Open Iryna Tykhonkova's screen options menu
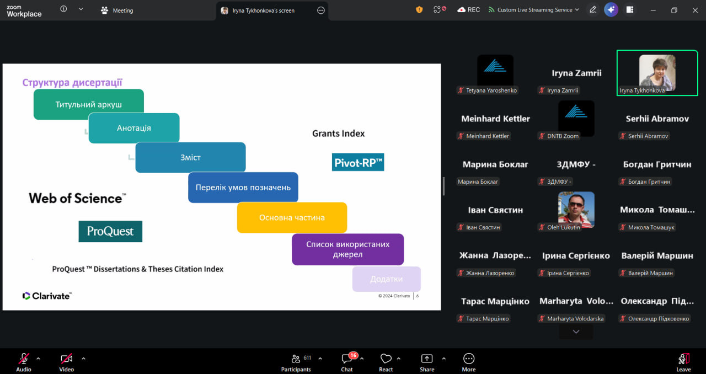 click(x=321, y=10)
